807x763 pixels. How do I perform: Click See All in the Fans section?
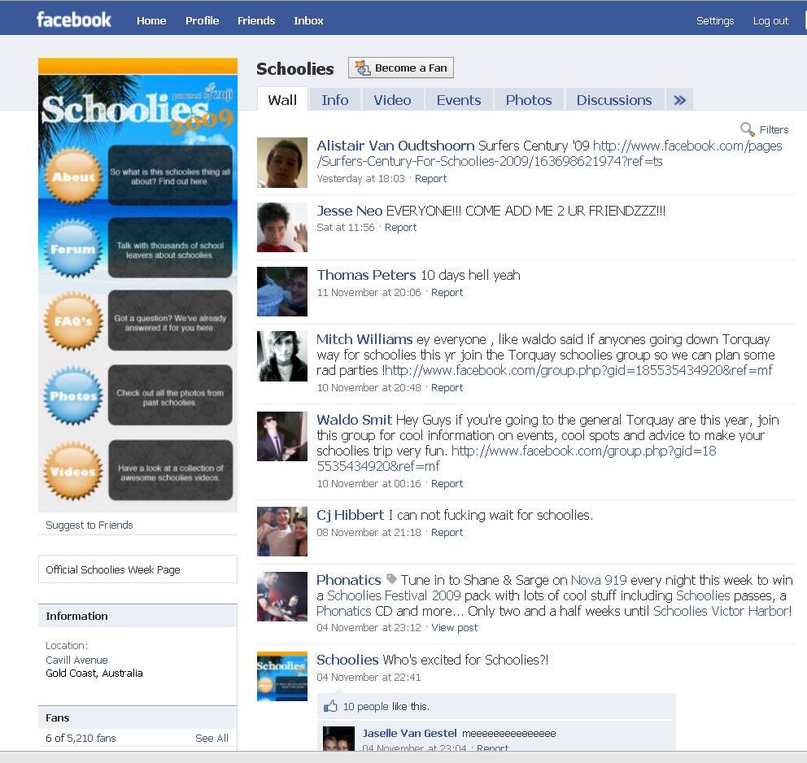click(212, 738)
